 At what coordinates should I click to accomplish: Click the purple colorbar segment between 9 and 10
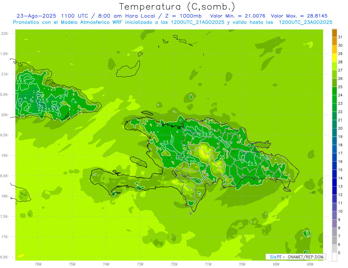pyautogui.click(x=334, y=216)
